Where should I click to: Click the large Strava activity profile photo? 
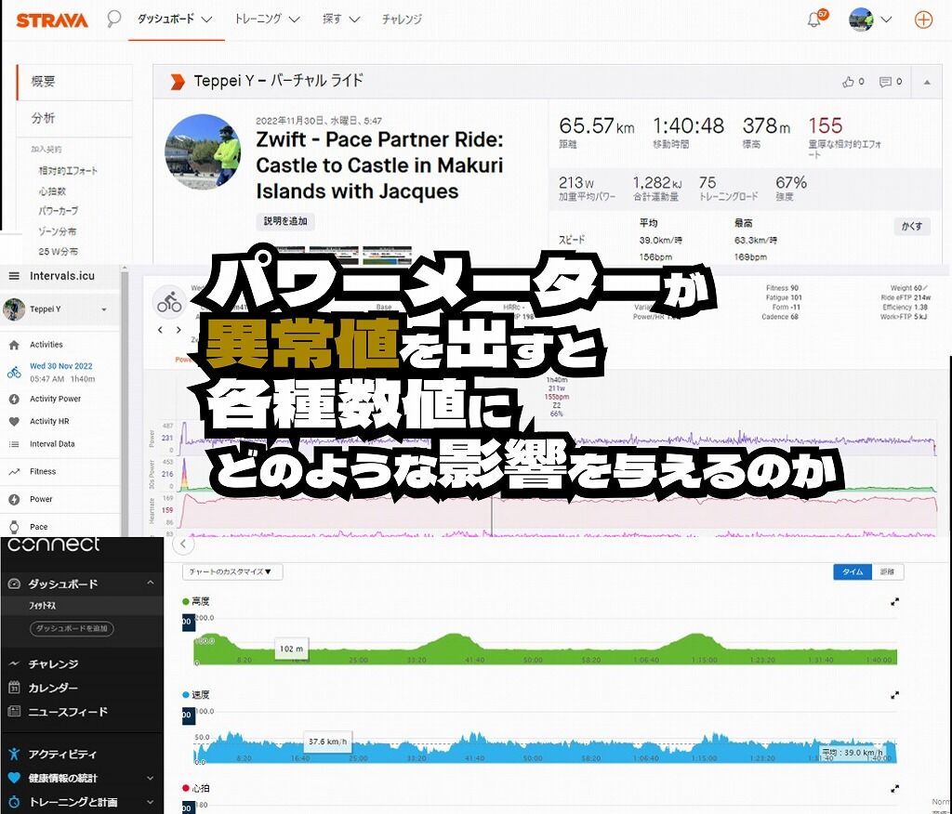point(202,151)
